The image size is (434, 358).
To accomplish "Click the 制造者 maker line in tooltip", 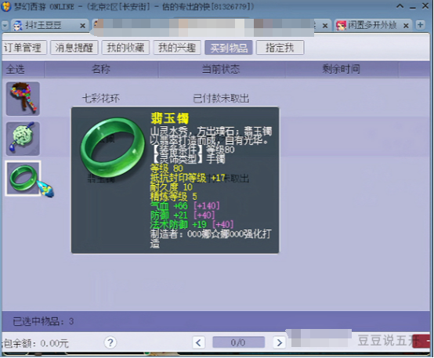I will point(211,239).
